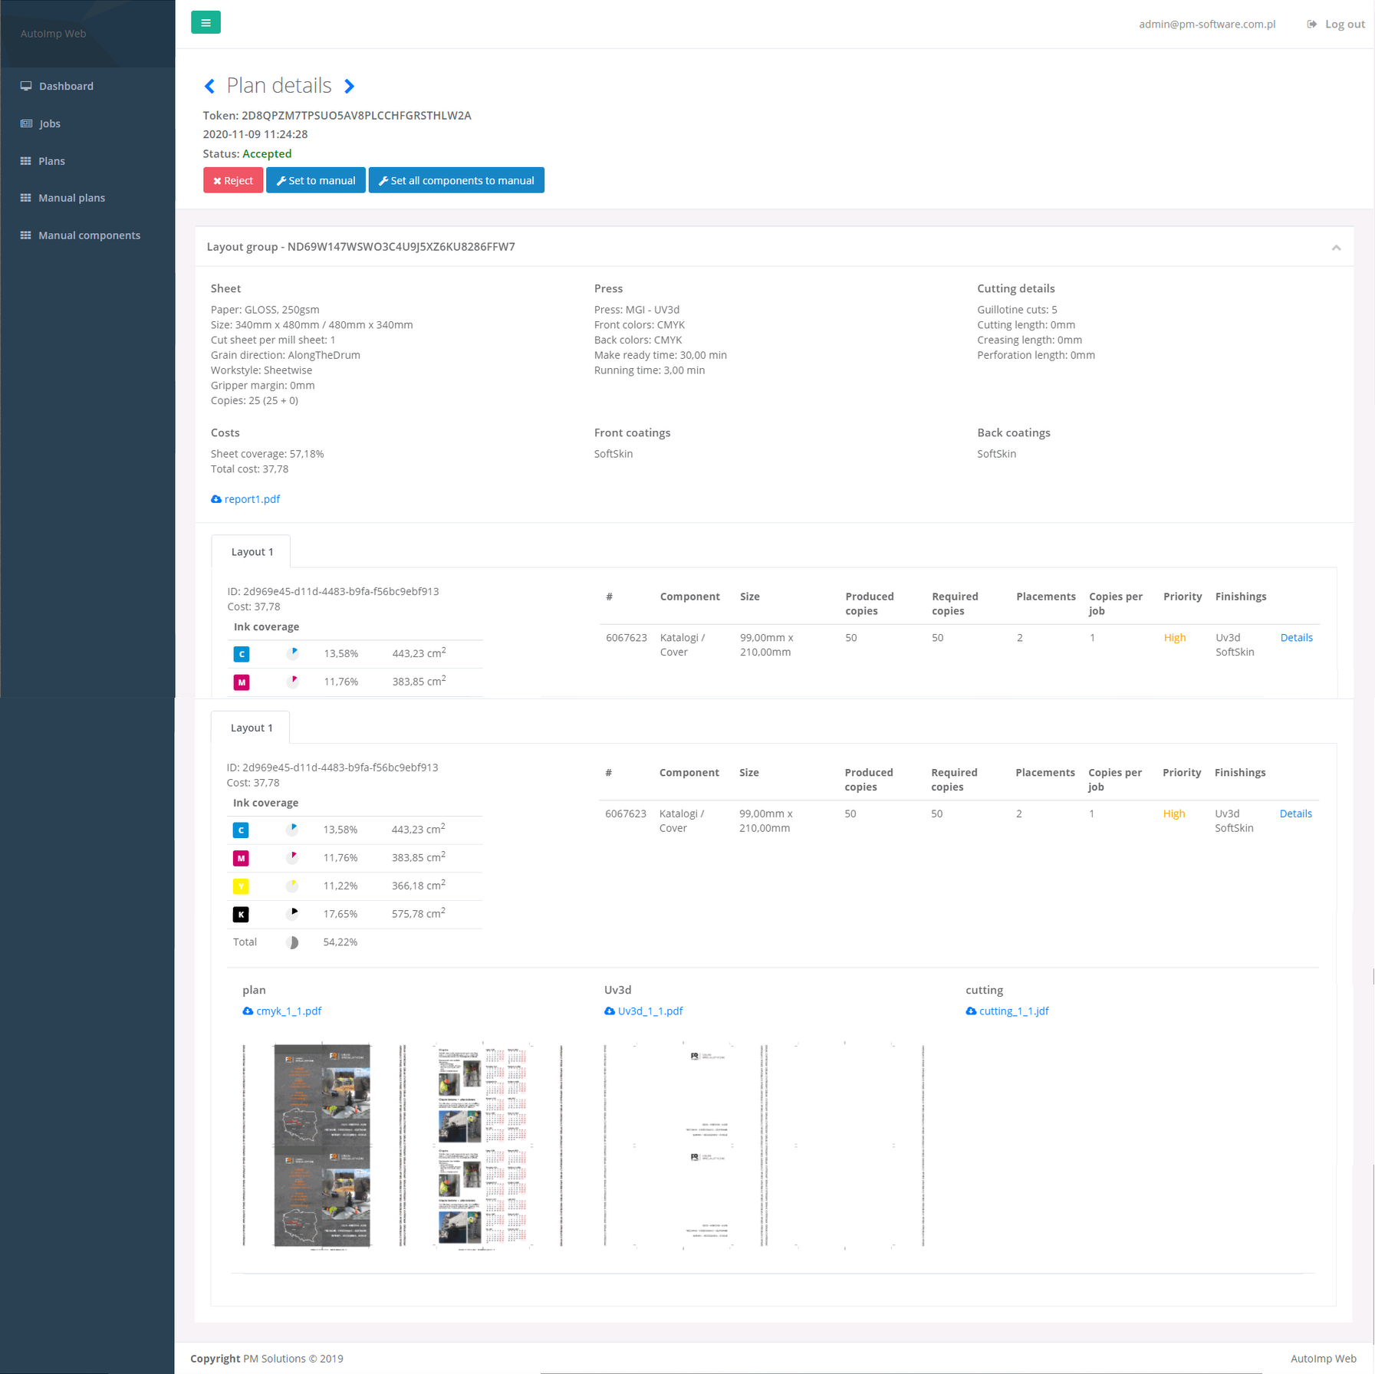Collapse the Layout group panel chevron
Image resolution: width=1375 pixels, height=1374 pixels.
tap(1336, 248)
